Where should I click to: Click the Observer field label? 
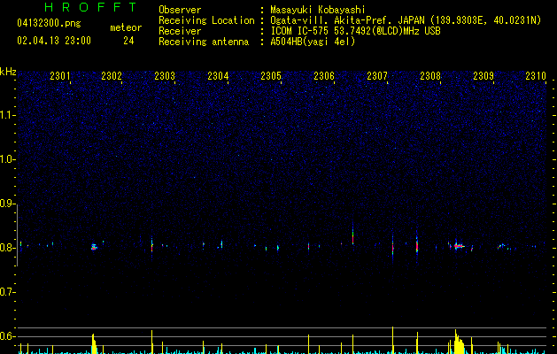point(180,10)
